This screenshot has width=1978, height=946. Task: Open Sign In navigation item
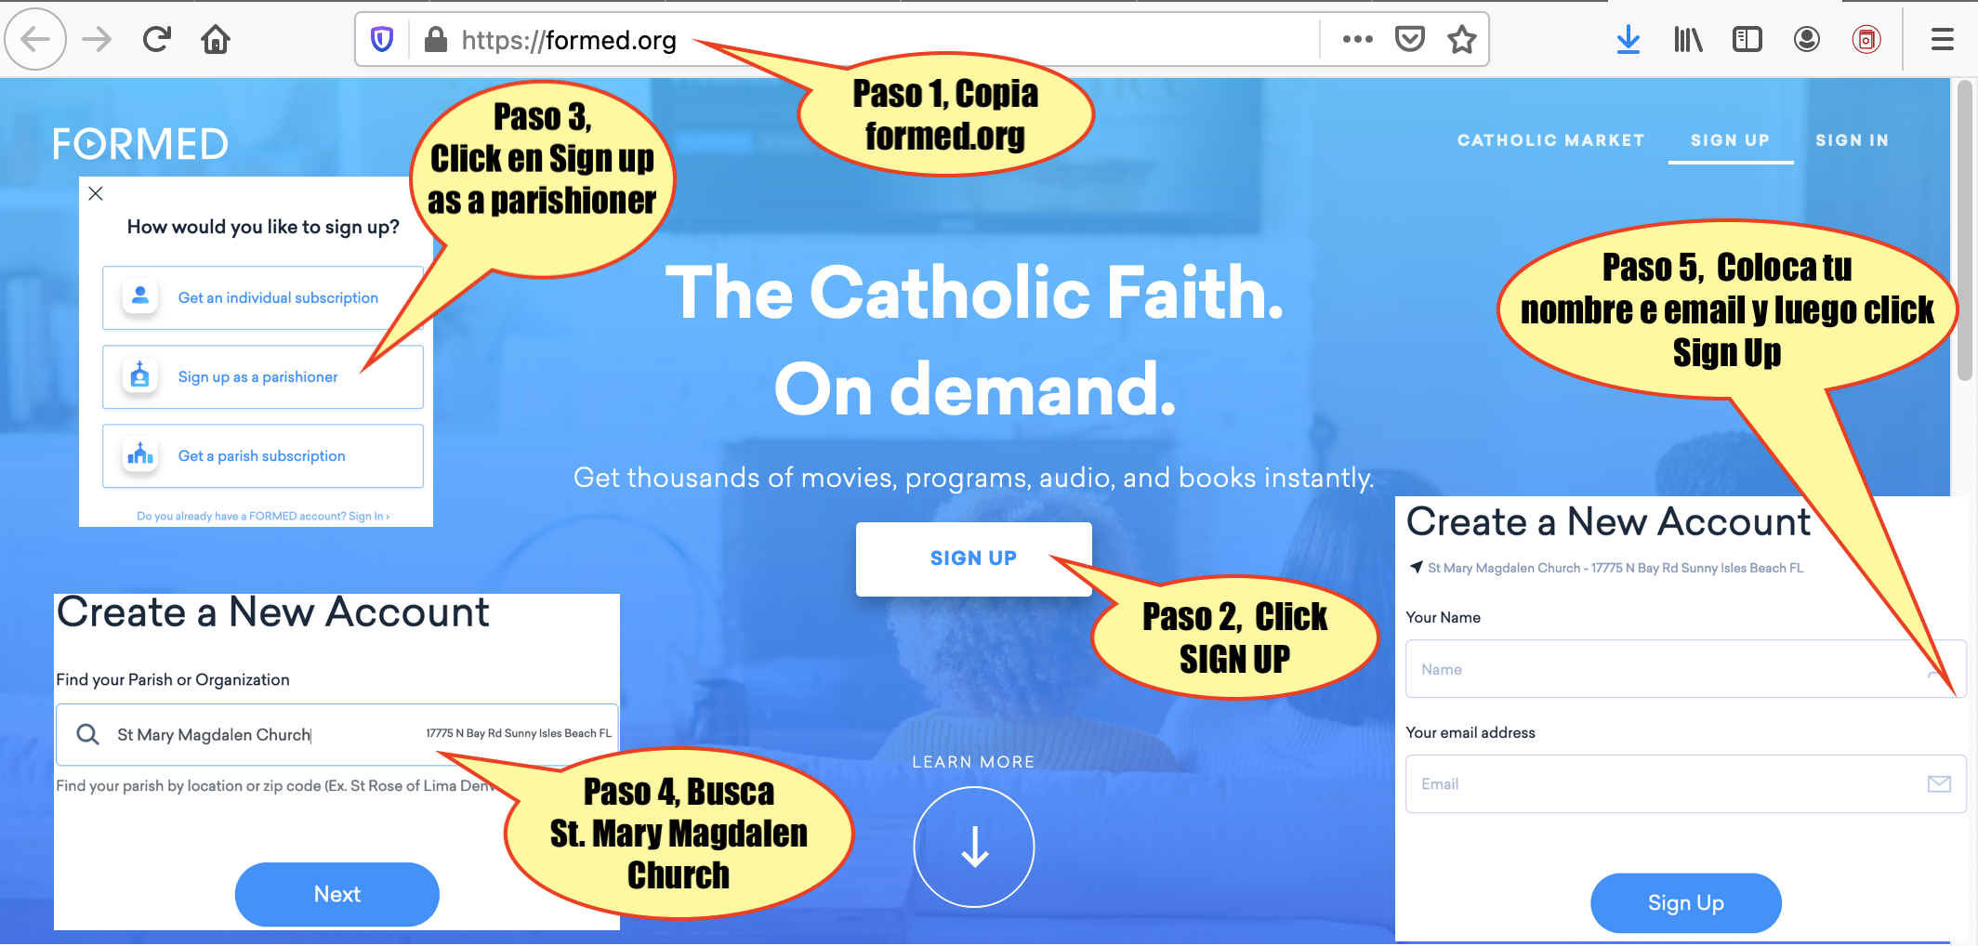(1852, 140)
